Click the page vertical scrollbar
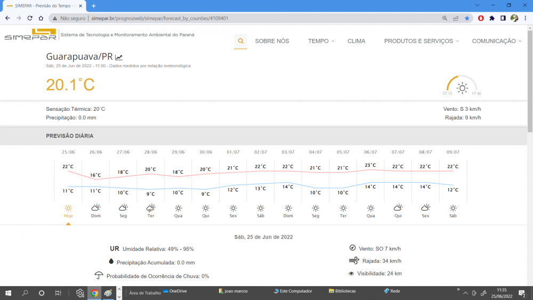This screenshot has width=533, height=300. (x=530, y=82)
